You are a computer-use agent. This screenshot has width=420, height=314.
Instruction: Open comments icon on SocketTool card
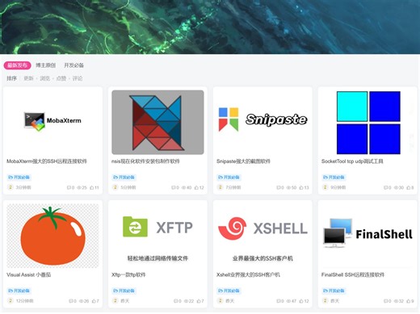pos(386,187)
